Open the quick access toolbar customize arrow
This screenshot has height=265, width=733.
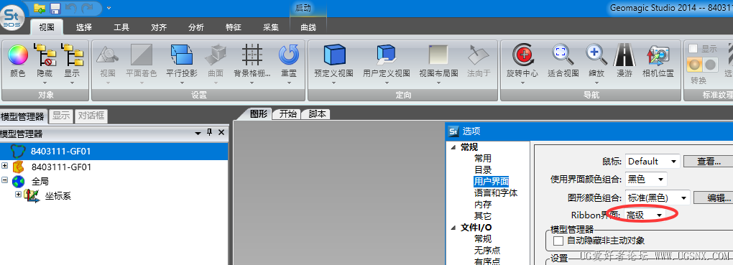tap(109, 8)
